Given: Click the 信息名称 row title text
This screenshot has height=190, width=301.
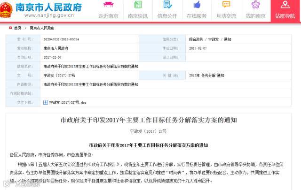Looking at the screenshot, I should click(91, 66).
